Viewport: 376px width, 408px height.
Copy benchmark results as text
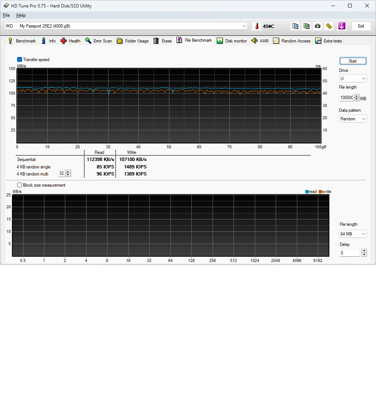click(x=295, y=26)
